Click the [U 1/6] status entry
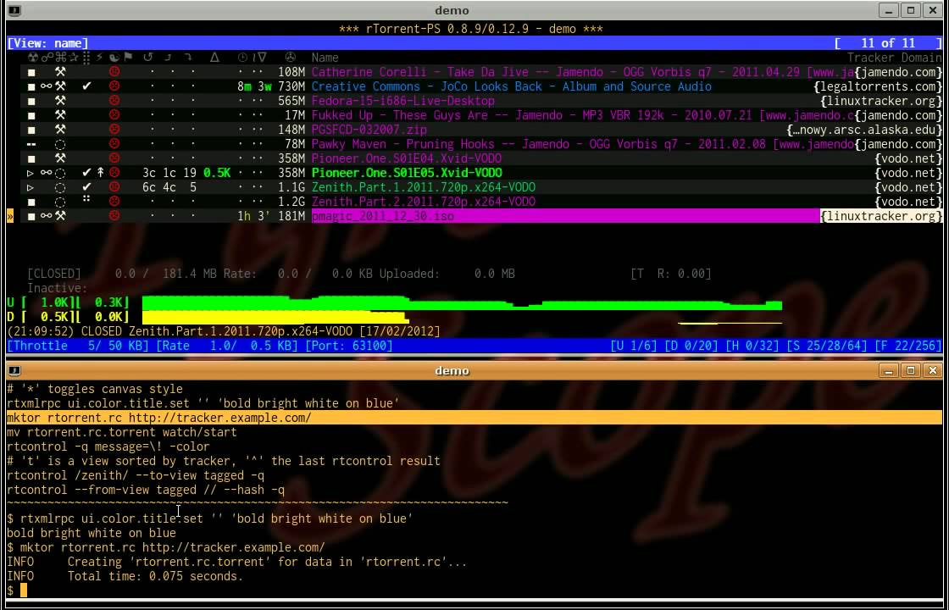Image resolution: width=949 pixels, height=610 pixels. (634, 346)
